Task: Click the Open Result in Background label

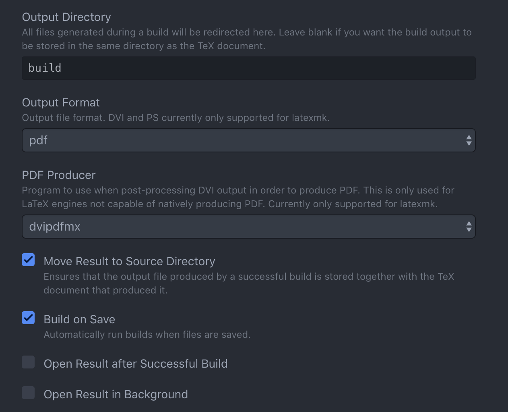Action: 116,394
